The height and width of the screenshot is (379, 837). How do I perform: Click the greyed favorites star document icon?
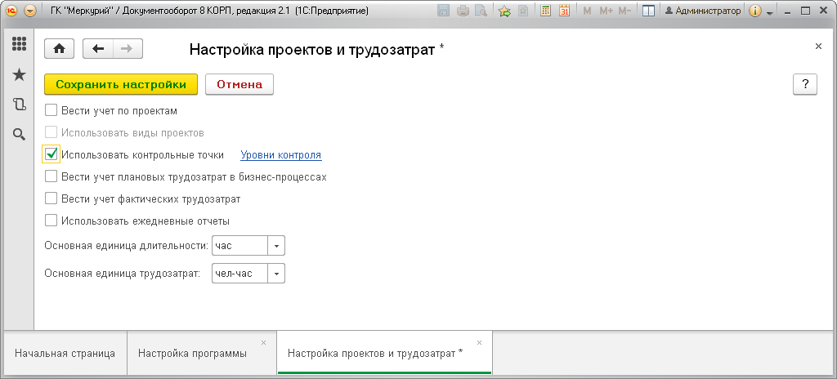[523, 11]
